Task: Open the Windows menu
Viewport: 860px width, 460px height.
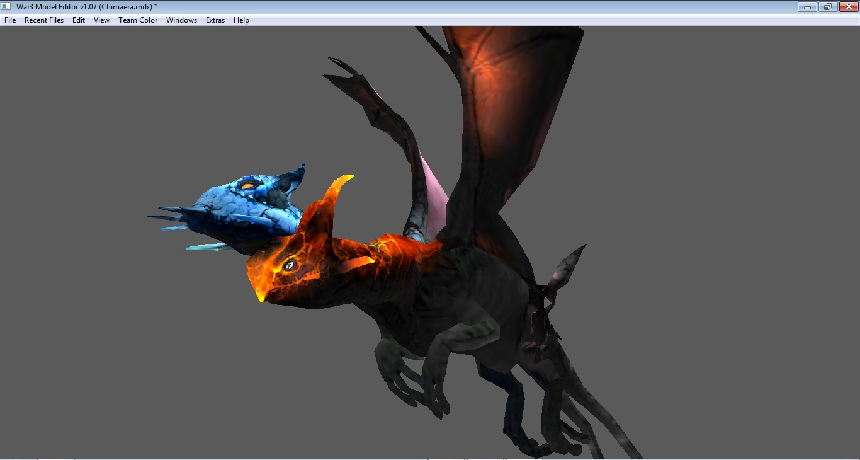Action: [181, 20]
